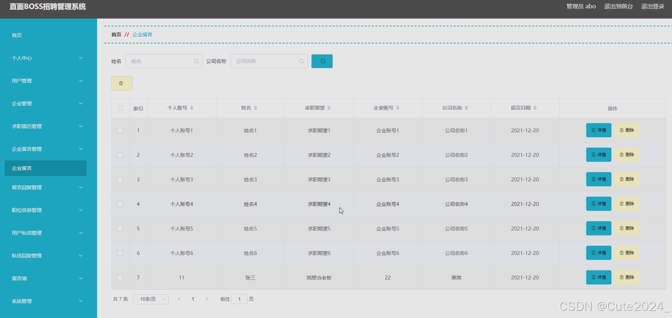Click 删除 on the 公司名称1 row
Viewport: 672px width, 318px height.
pos(627,130)
